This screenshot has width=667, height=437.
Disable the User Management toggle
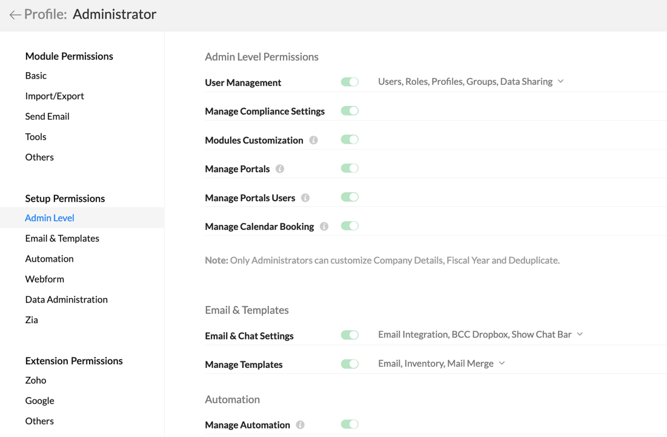[350, 82]
